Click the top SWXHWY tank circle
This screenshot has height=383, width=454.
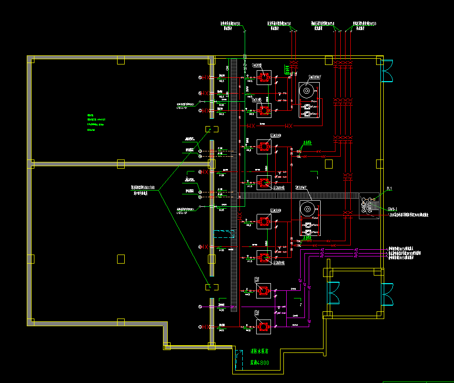point(306,90)
